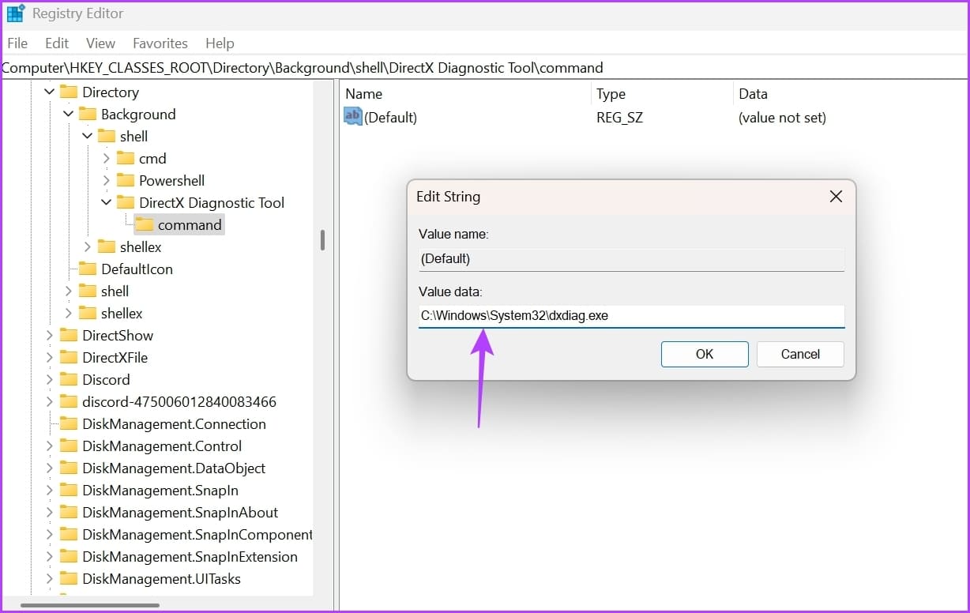This screenshot has width=970, height=613.
Task: Click the Powershell folder icon
Action: coord(126,181)
